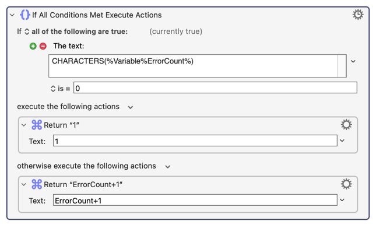The height and width of the screenshot is (228, 376).
Task: Click the command icon of Return "ErrorCount+1" action
Action: [x=37, y=184]
